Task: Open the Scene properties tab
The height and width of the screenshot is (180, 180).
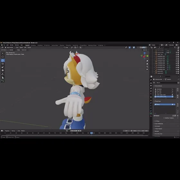Action: (x=151, y=91)
